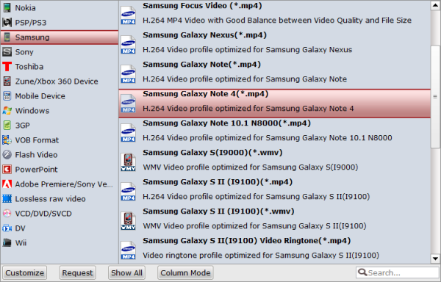Click the Zune/Xbox 360 Device icon
Viewport: 441px width, 282px height.
(7, 82)
